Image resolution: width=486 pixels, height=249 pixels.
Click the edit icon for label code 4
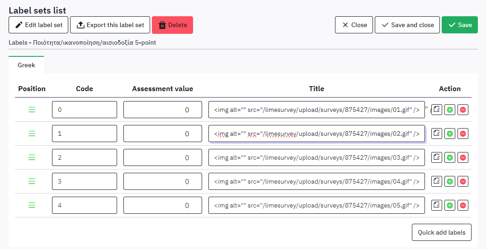click(x=436, y=205)
